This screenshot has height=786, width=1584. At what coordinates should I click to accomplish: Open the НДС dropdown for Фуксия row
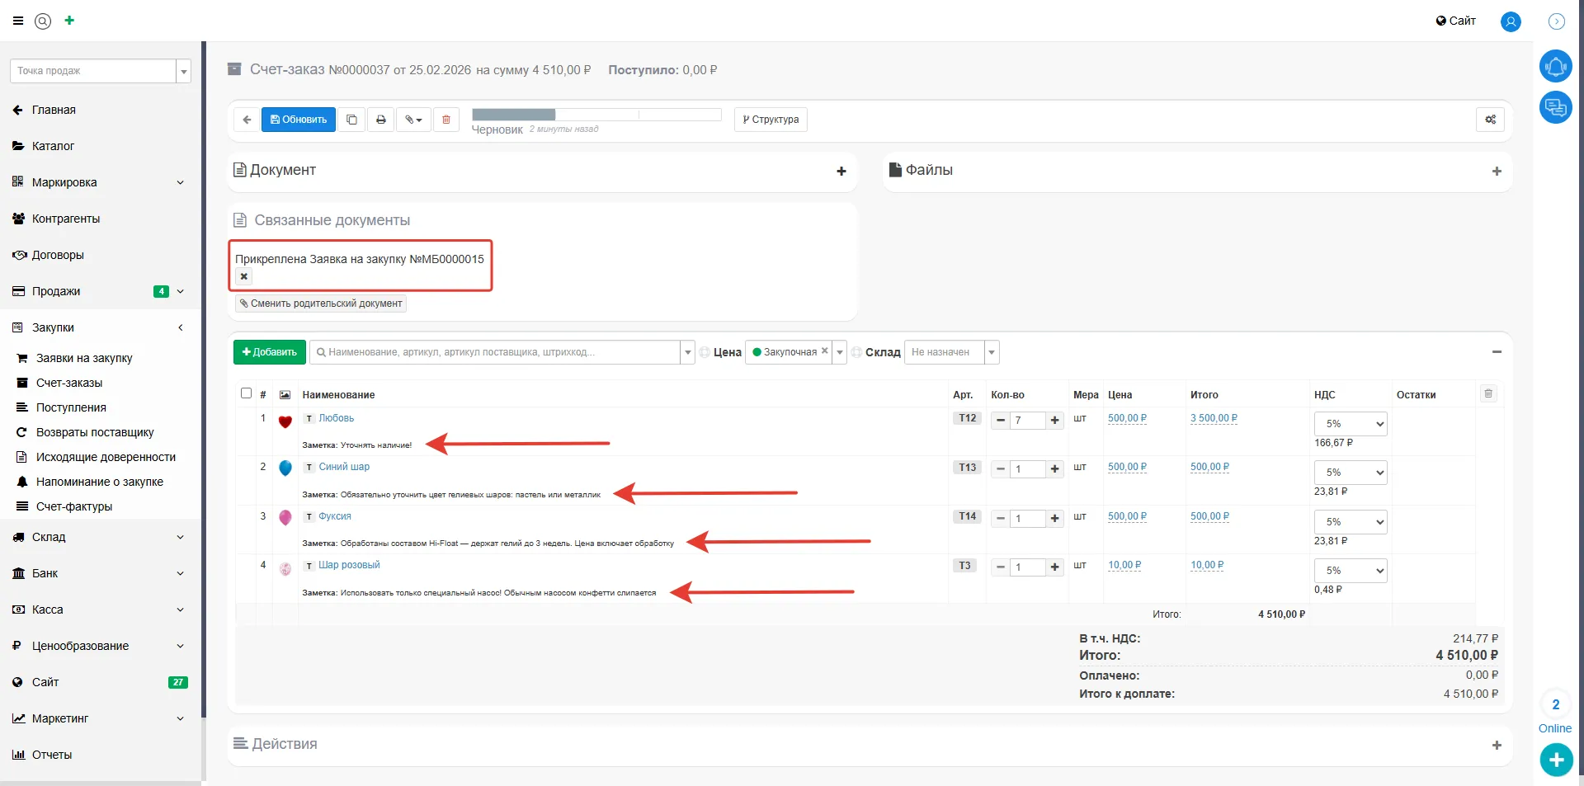pos(1350,522)
